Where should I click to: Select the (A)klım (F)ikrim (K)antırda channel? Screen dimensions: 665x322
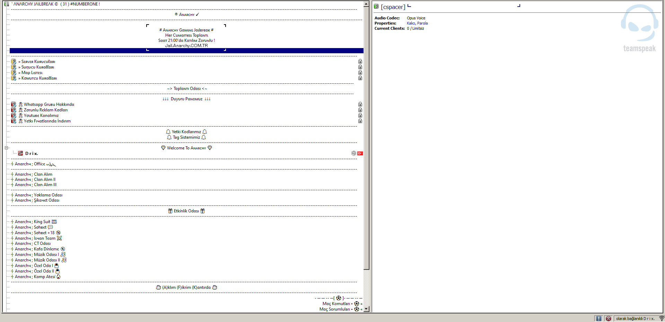point(187,287)
